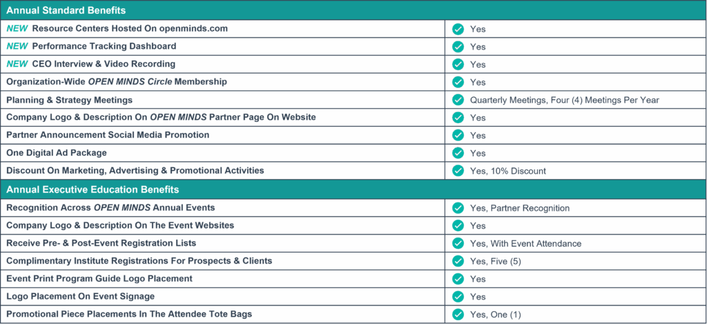The image size is (707, 325).
Task: Click the Yes, Five (5) value
Action: click(x=496, y=262)
